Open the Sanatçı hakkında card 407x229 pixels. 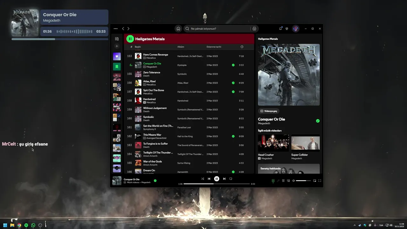pos(289,169)
